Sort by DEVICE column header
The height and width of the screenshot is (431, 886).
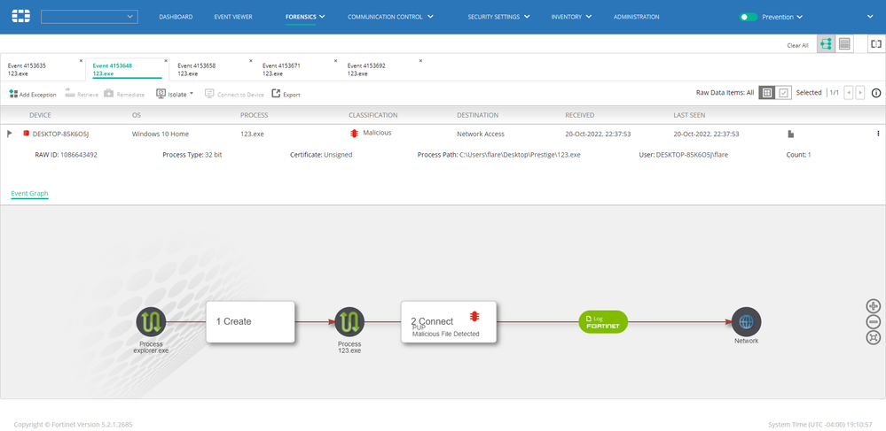40,115
